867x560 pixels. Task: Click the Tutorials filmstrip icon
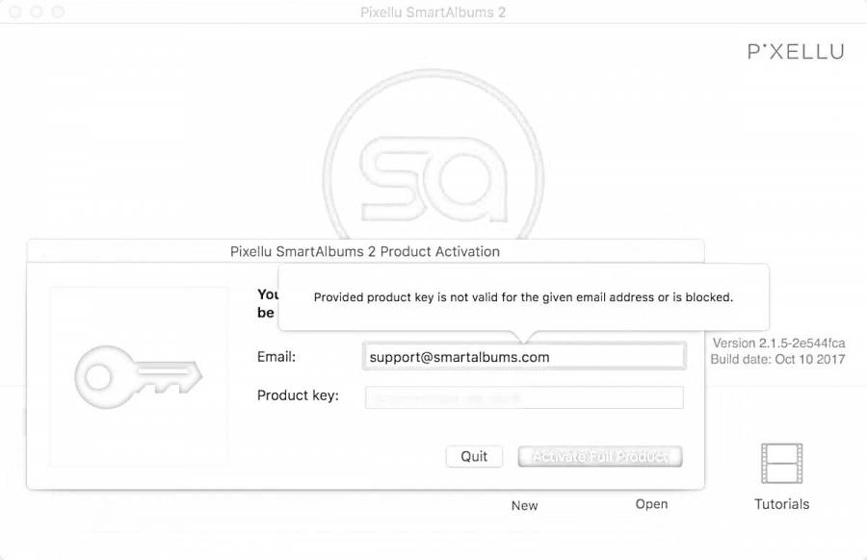(781, 464)
